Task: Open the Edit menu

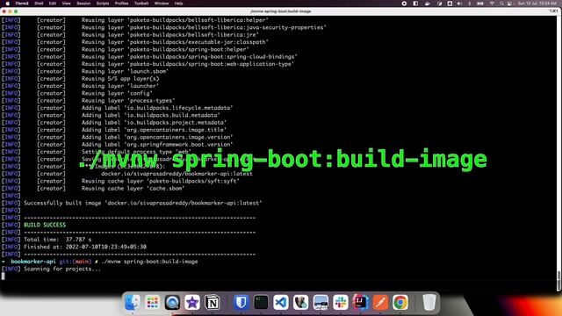Action: [53, 4]
